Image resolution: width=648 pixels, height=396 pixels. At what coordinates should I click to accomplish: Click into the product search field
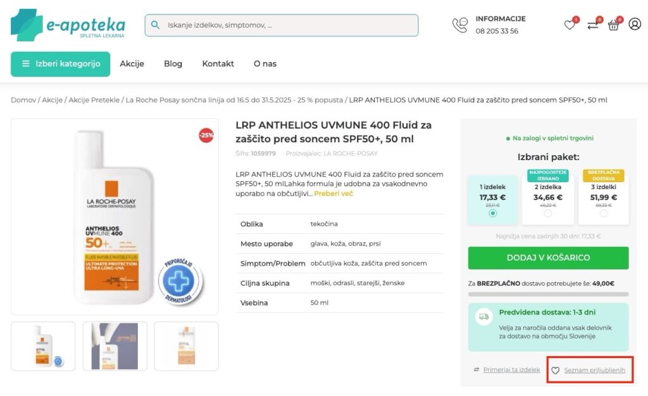282,25
